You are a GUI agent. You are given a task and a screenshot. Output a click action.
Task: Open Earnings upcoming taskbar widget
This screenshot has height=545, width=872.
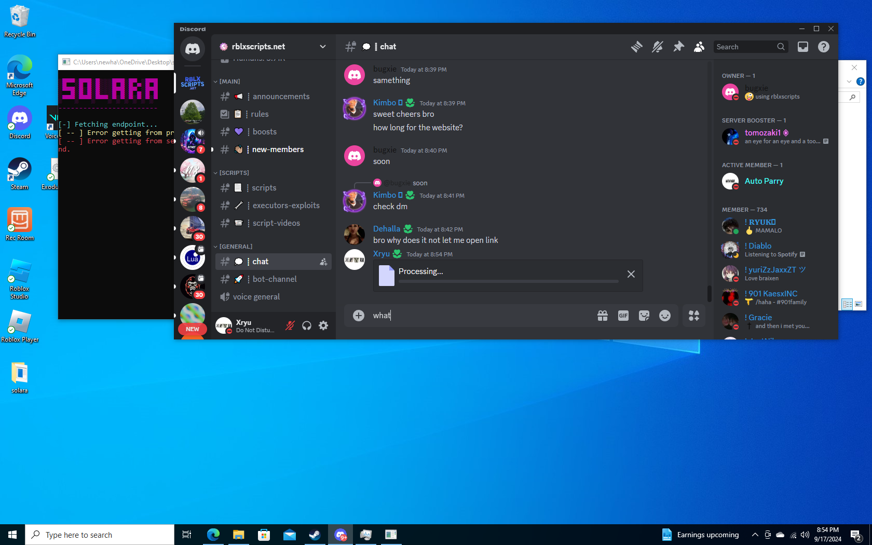(700, 535)
